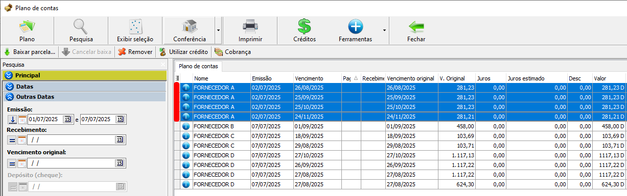
Task: Click Utilizar crédito action
Action: pos(183,52)
